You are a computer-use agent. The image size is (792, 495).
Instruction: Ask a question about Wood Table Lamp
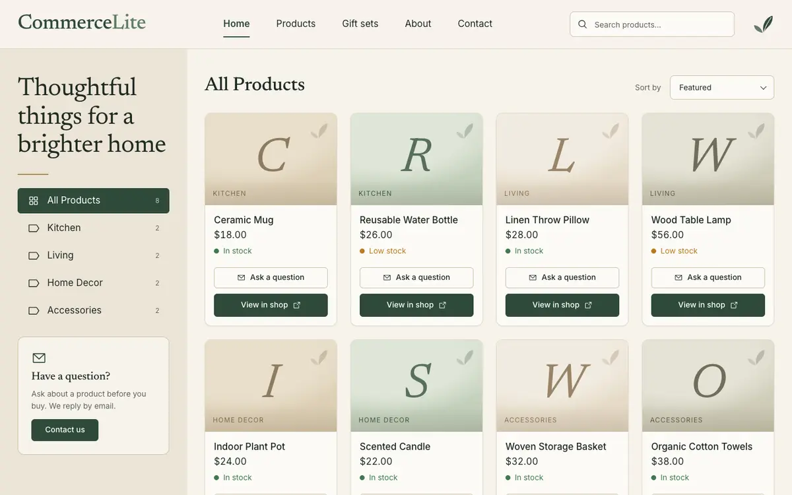tap(708, 278)
